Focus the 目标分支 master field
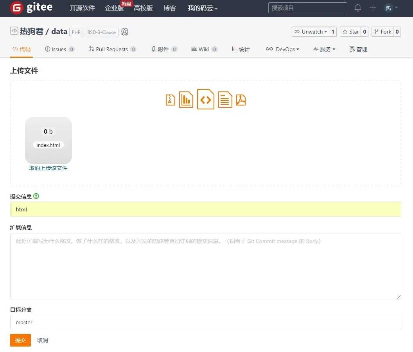The width and height of the screenshot is (413, 352). (205, 323)
